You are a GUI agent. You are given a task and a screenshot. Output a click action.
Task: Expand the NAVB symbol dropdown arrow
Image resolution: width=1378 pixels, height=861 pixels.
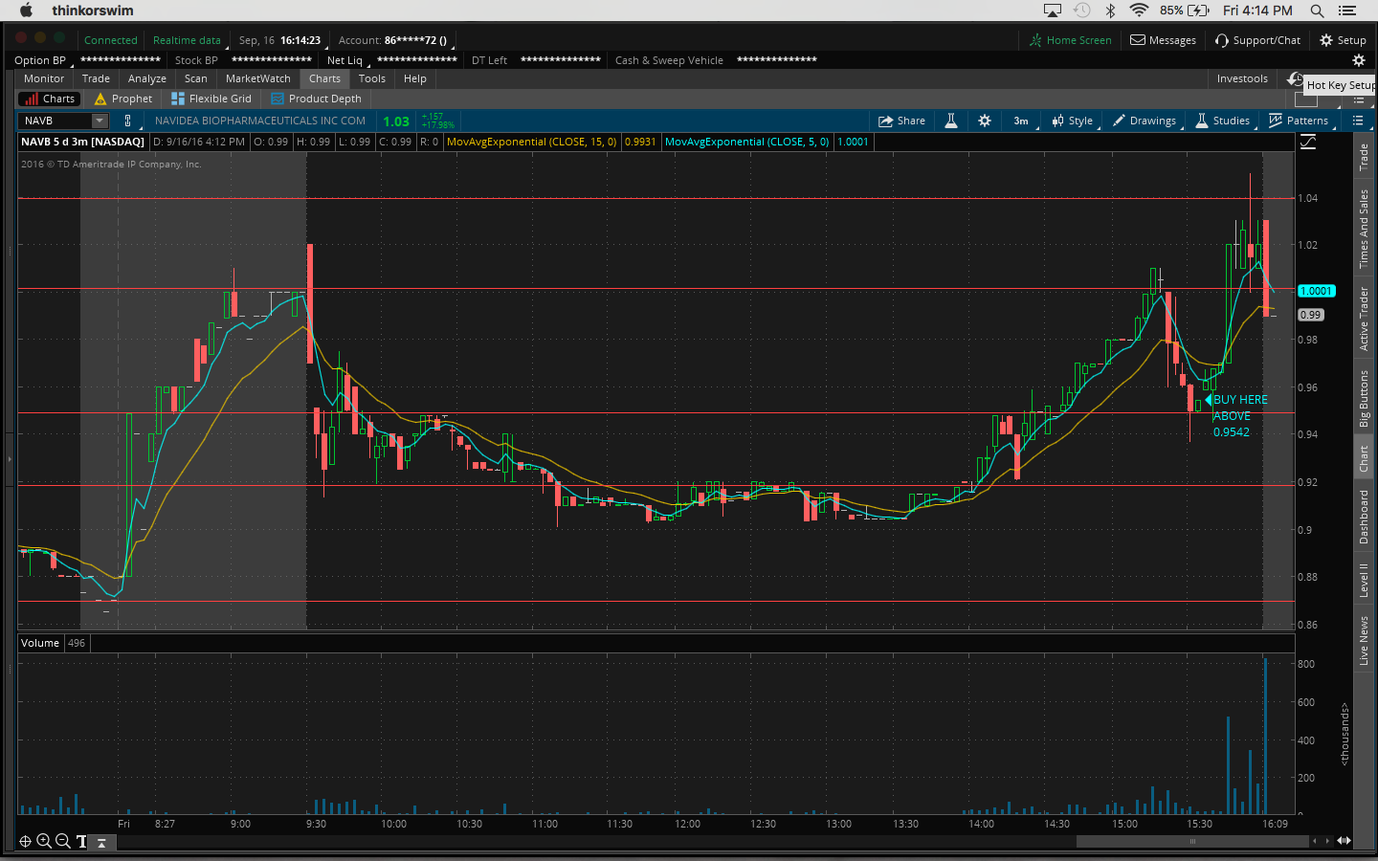(99, 121)
